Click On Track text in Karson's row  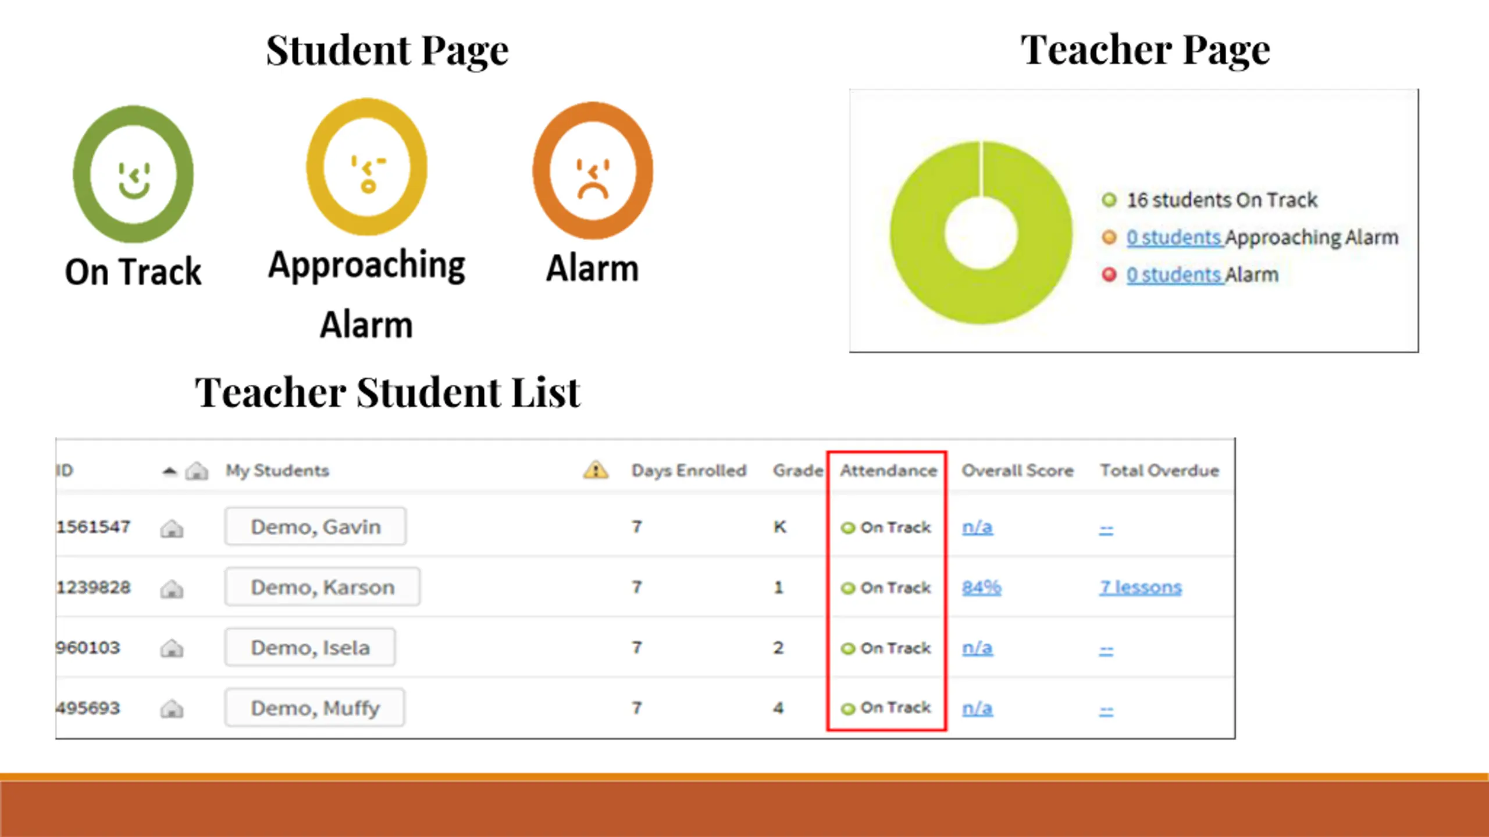896,588
